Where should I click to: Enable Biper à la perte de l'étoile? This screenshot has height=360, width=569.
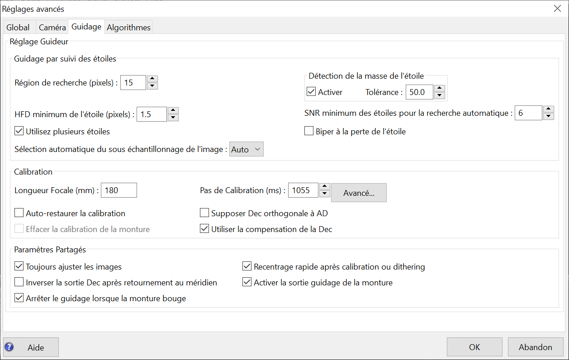pyautogui.click(x=309, y=132)
